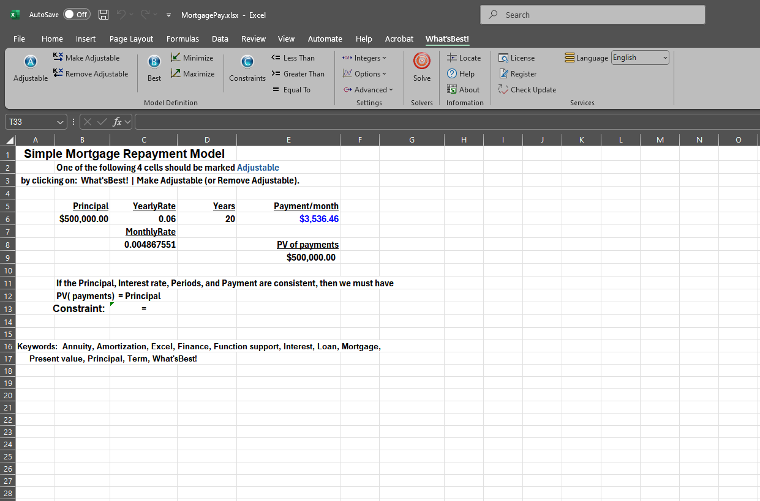Open Customize Quick Access Toolbar dropdown

(168, 15)
